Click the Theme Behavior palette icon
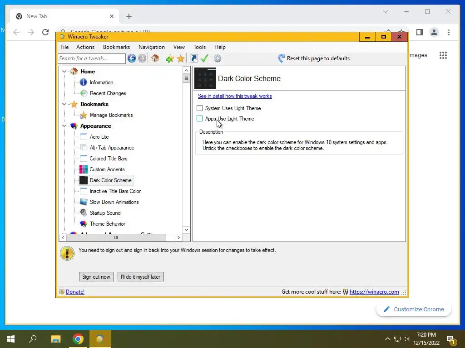Screen dimensions: 465x348 click(84, 224)
